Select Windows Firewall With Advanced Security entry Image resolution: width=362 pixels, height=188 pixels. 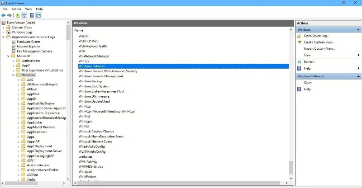click(108, 71)
